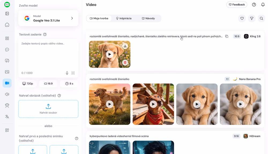Click the 9:16 ratio badge
The width and height of the screenshot is (268, 154).
tap(236, 136)
